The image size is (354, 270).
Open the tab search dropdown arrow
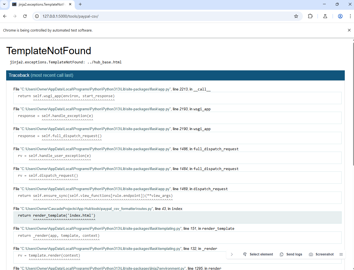point(4,4)
